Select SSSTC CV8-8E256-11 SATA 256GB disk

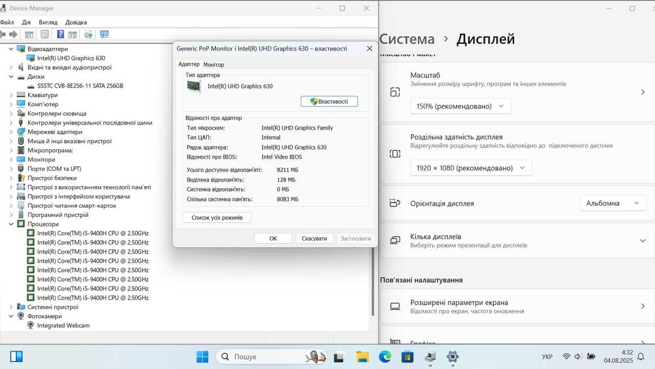80,86
